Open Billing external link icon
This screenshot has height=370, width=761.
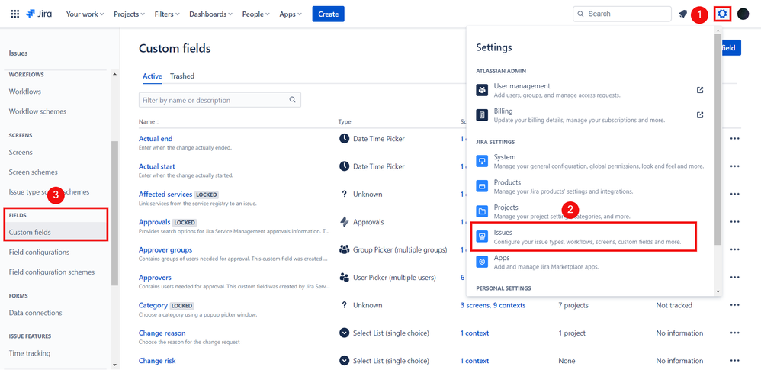click(x=700, y=115)
